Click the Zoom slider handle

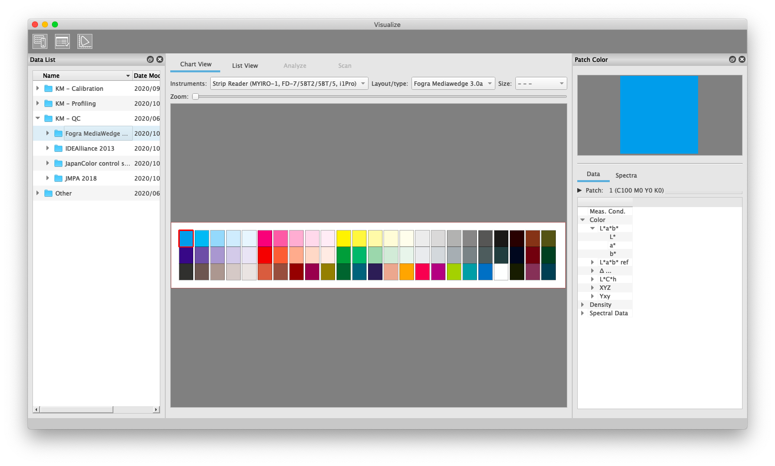[196, 97]
